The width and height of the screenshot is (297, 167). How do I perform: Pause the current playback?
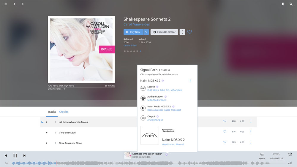(15, 155)
